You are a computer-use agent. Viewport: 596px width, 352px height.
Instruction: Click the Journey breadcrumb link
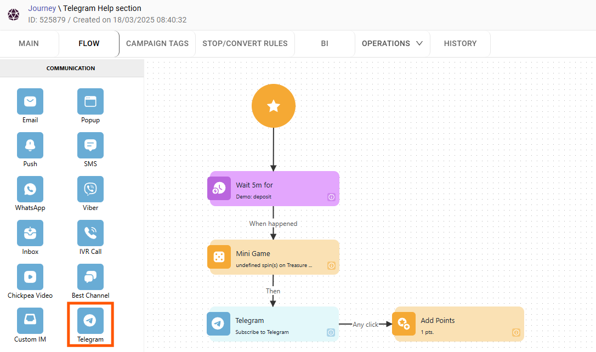[42, 8]
